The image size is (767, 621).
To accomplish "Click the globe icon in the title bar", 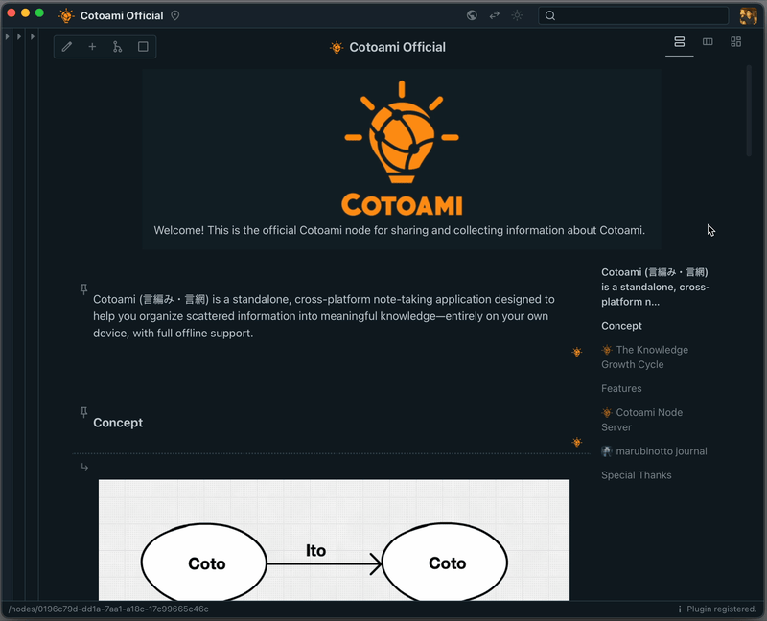I will point(472,15).
